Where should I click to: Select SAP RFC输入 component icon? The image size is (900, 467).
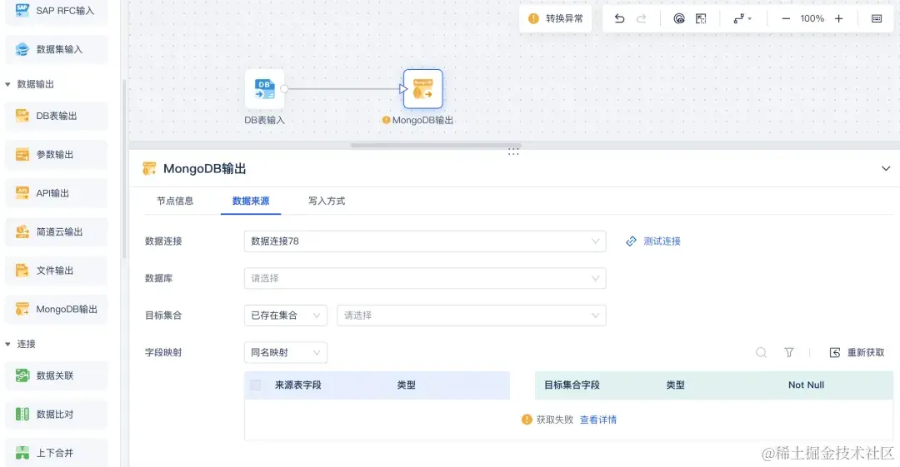22,10
